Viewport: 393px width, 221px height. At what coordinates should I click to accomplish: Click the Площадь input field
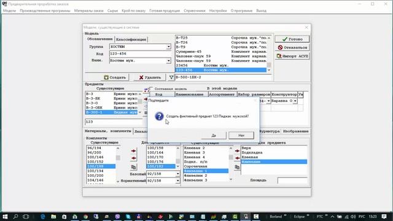click(x=292, y=180)
